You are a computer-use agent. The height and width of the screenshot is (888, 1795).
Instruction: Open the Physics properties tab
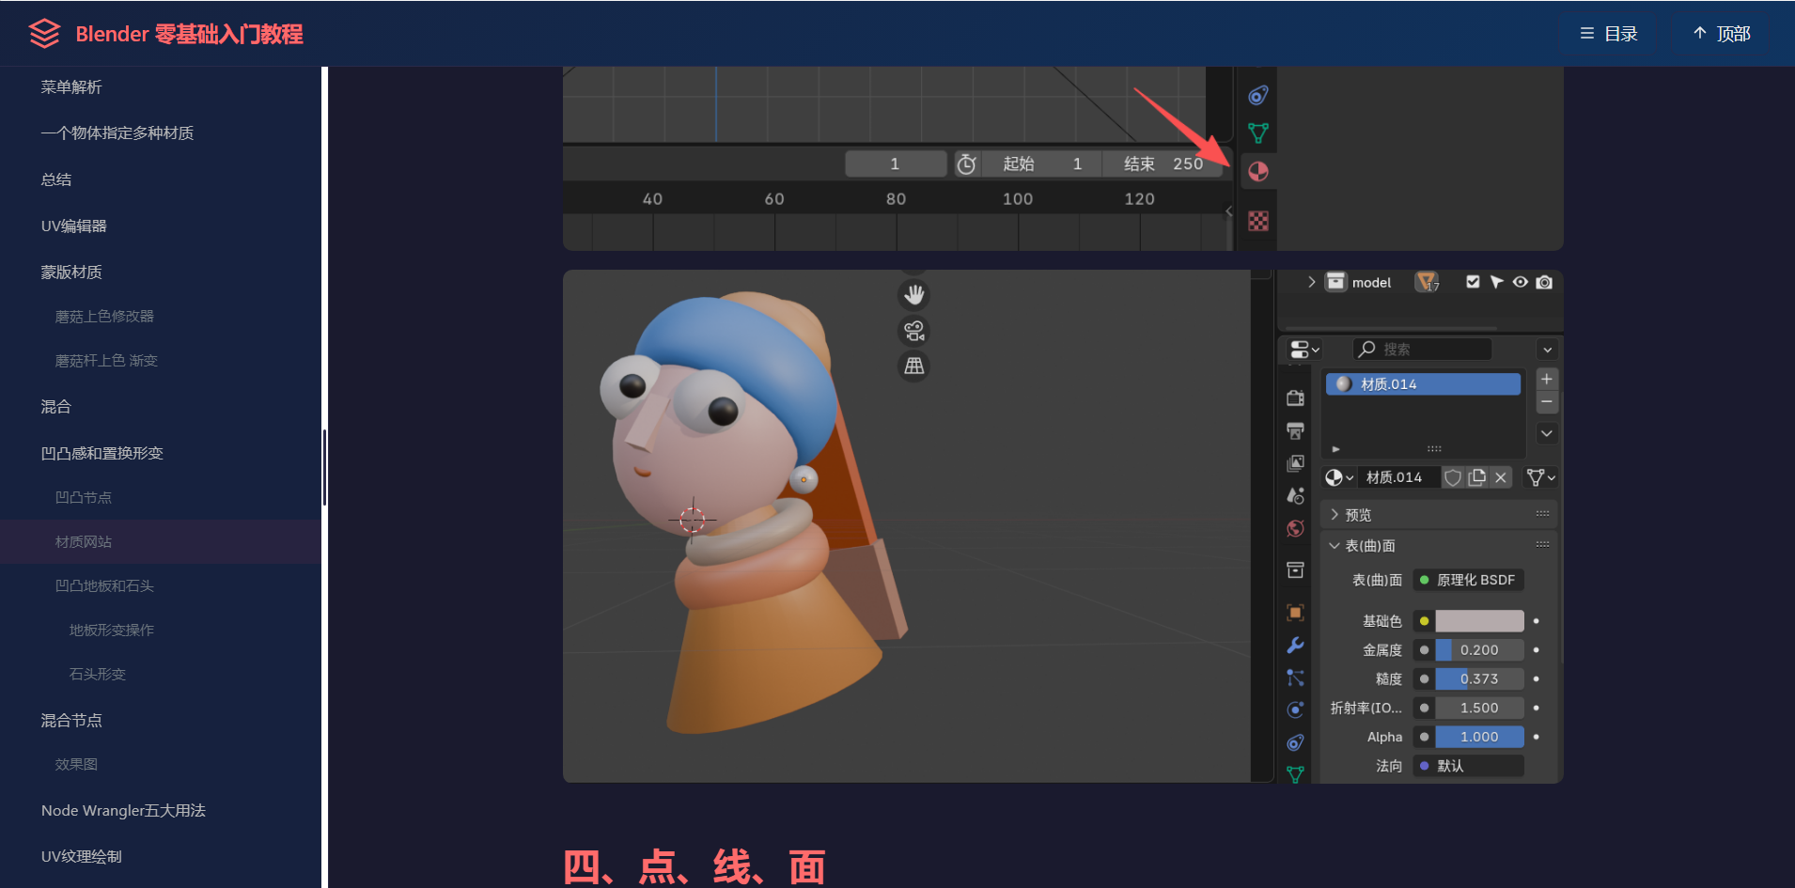(x=1295, y=709)
